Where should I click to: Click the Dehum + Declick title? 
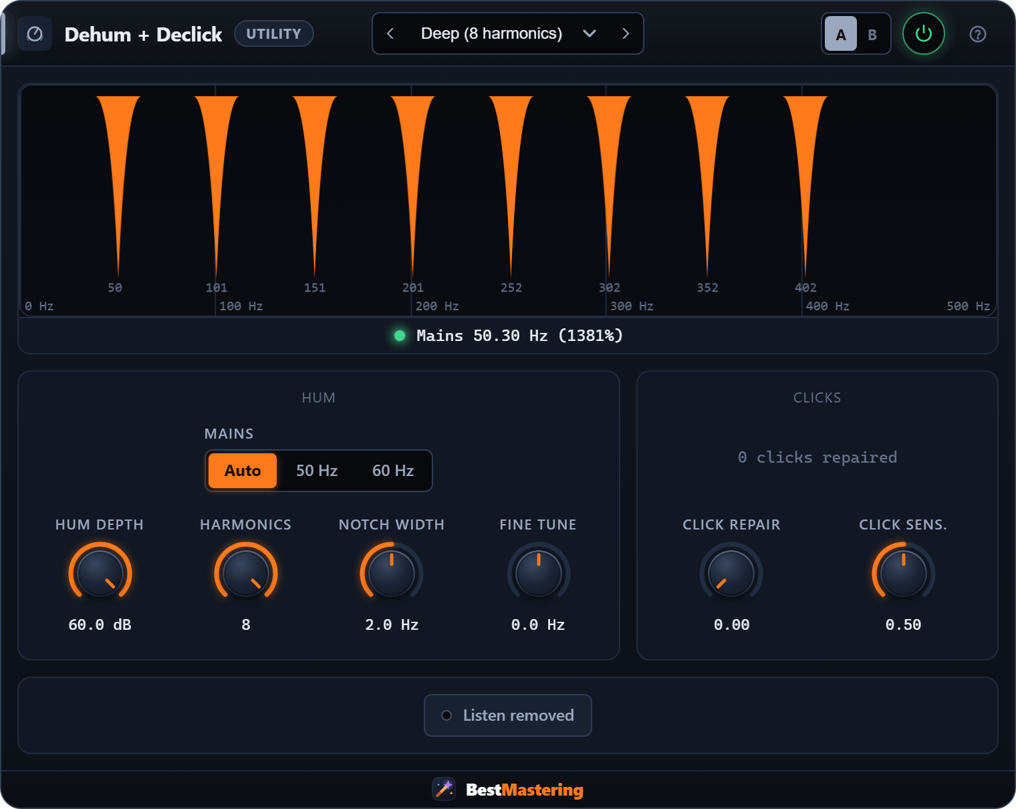coord(143,34)
